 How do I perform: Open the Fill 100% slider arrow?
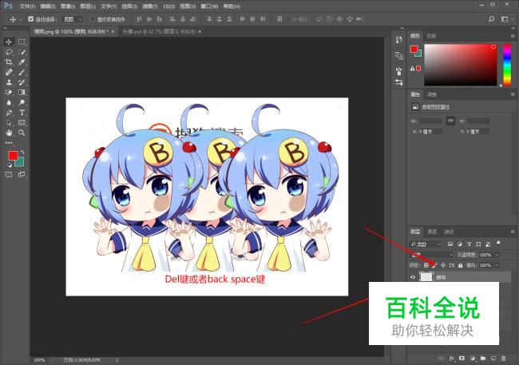click(497, 265)
